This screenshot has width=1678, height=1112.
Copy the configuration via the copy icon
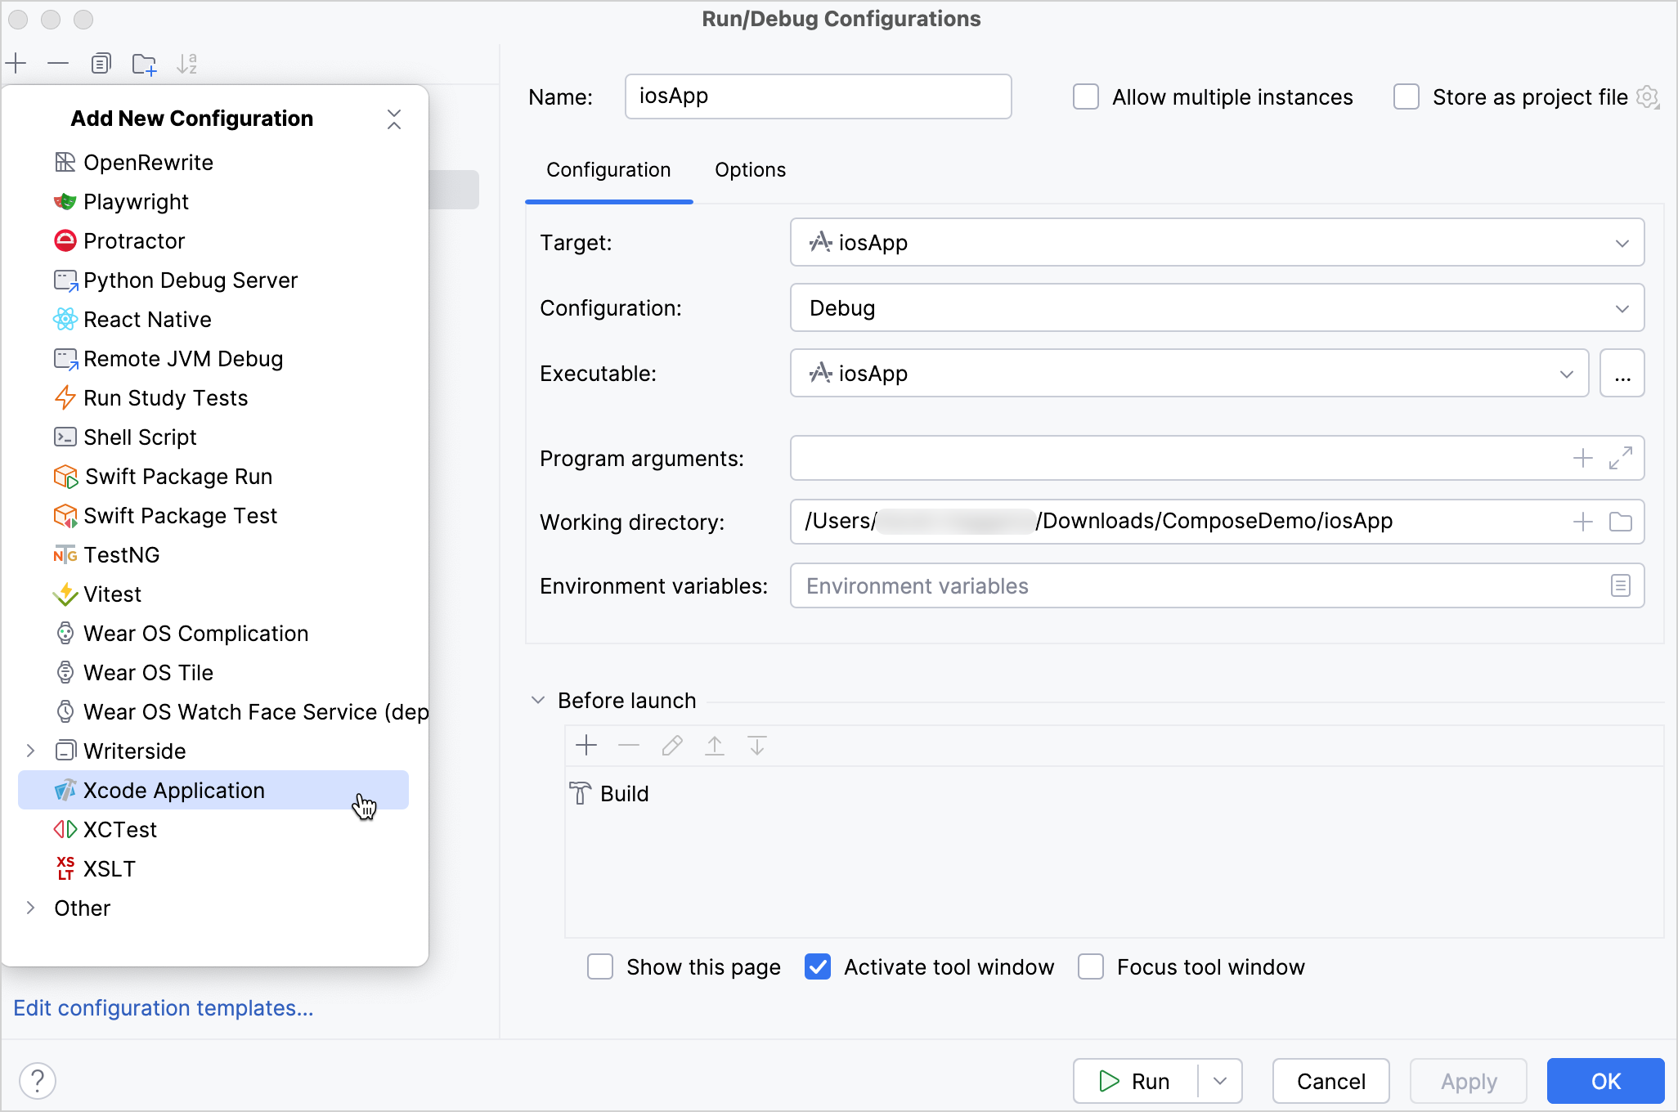click(x=101, y=63)
